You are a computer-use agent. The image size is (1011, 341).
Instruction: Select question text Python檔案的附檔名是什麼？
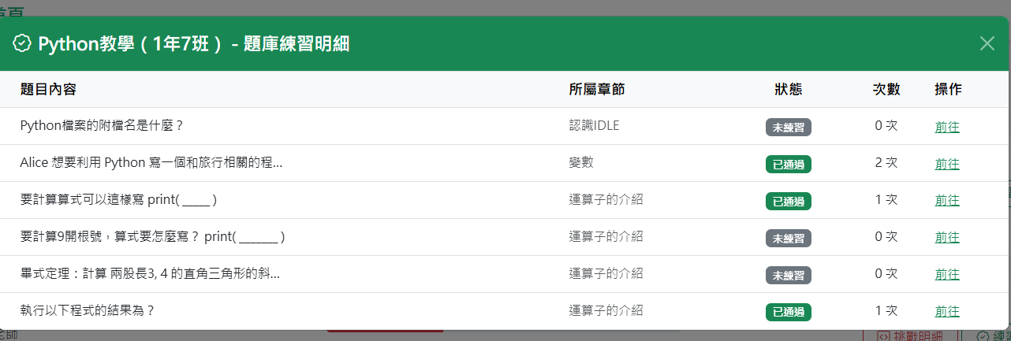pos(102,126)
